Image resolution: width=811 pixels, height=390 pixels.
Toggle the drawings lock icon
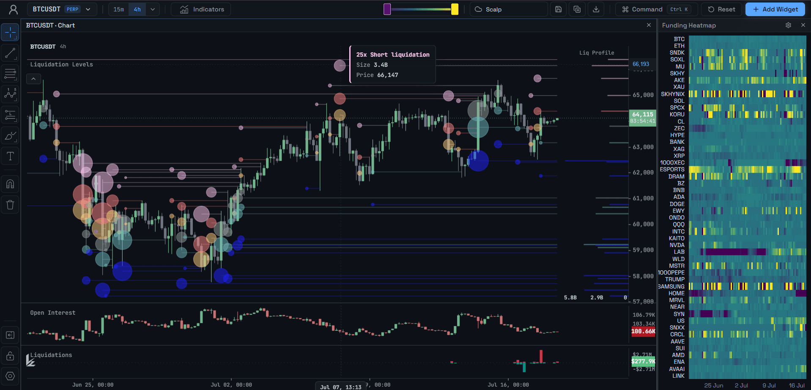tap(10, 356)
